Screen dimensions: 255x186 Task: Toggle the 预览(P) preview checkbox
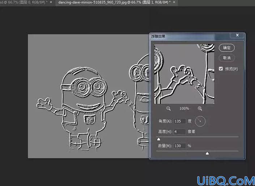click(221, 69)
